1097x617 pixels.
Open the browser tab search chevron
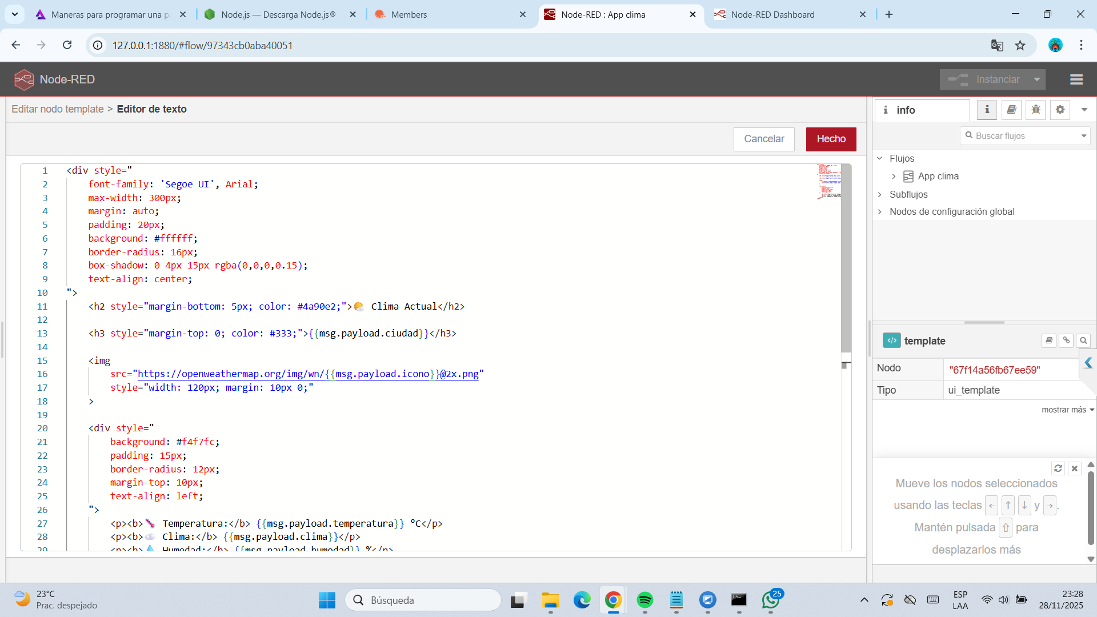pos(14,14)
